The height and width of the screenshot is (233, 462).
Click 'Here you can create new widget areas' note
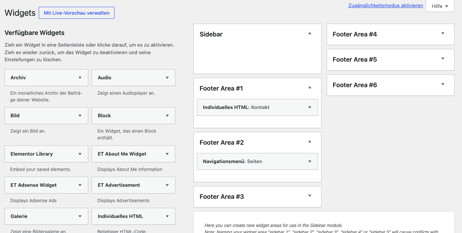(273, 225)
